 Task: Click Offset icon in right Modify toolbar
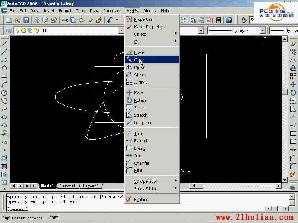pyautogui.click(x=293, y=68)
